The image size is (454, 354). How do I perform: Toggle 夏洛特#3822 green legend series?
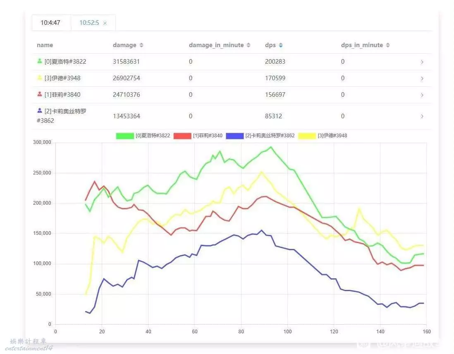[125, 136]
